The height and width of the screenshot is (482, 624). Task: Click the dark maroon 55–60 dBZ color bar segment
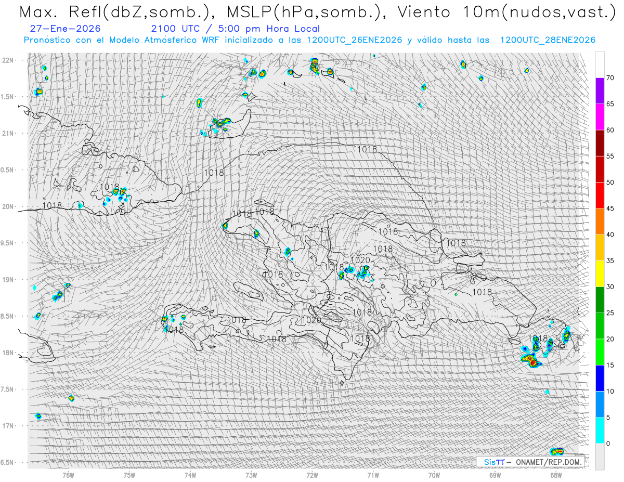click(x=600, y=144)
